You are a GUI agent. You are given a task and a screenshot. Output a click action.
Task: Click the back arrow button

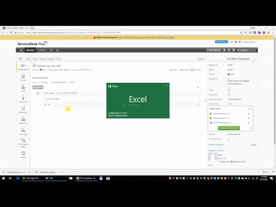tap(21, 59)
